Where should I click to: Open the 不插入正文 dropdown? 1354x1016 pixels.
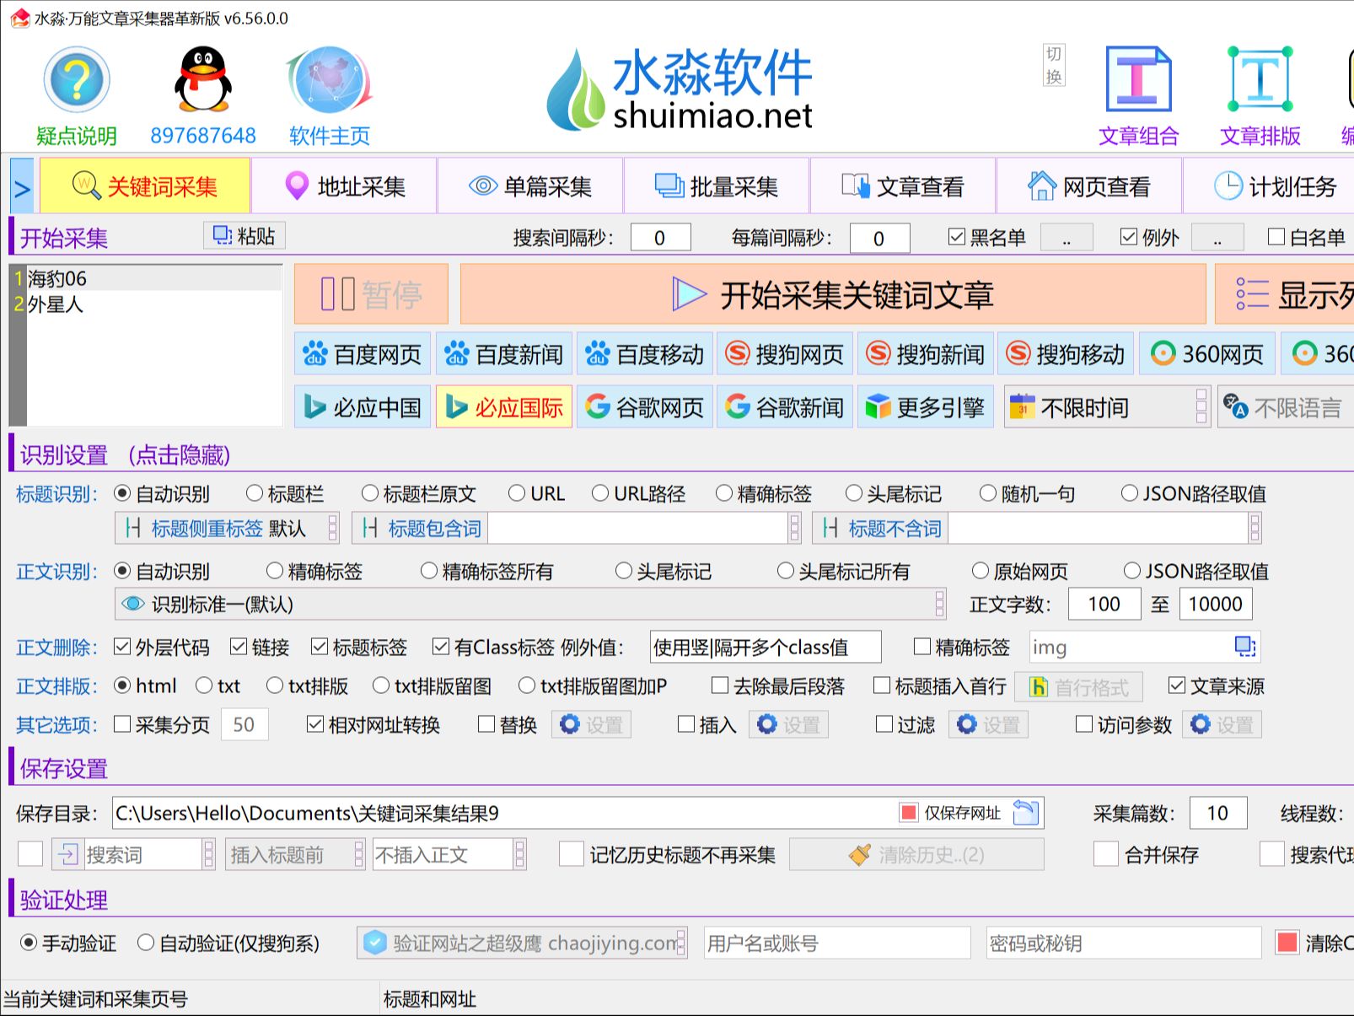point(449,854)
